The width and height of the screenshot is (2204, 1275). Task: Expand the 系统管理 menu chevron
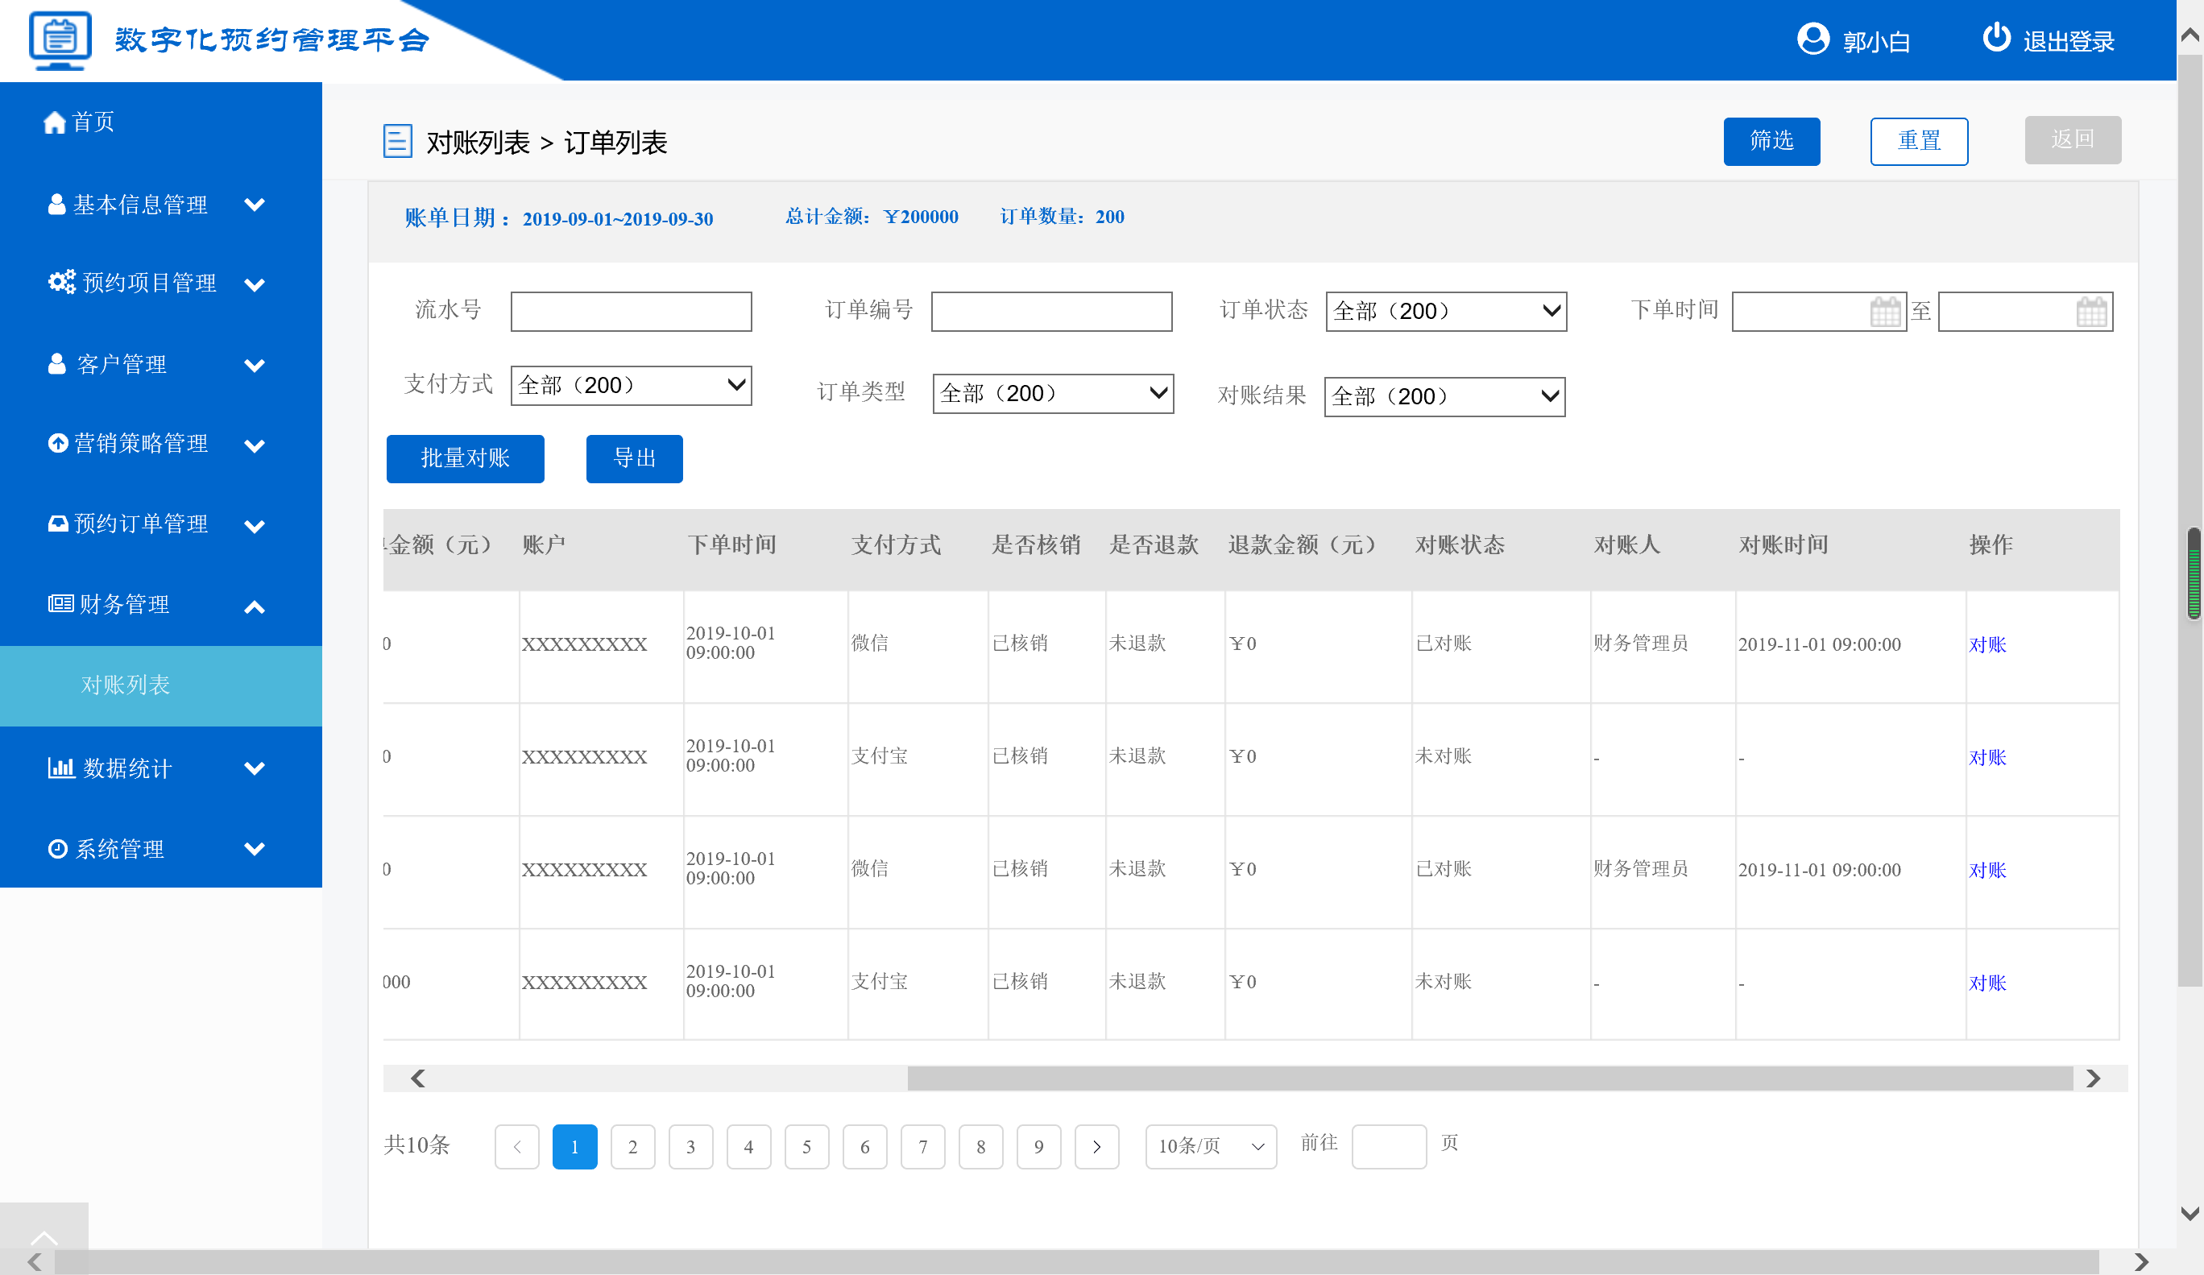point(255,849)
